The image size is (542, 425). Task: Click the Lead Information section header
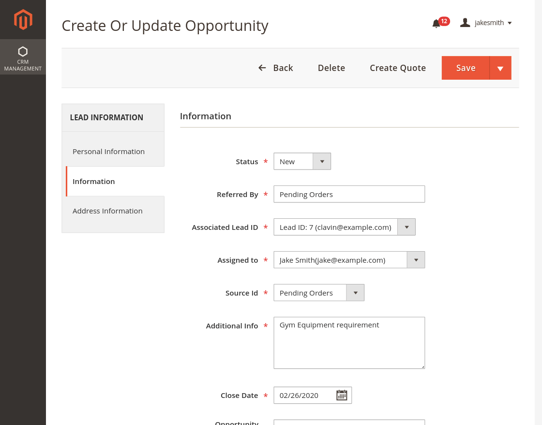[107, 117]
